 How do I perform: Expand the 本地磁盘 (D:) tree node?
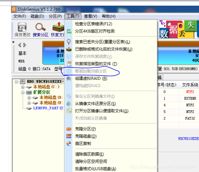pos(29,98)
